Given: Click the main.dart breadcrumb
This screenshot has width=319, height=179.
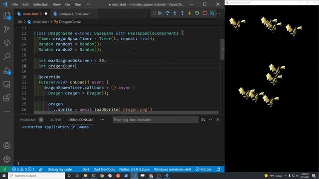Looking at the screenshot, I should 41,22.
